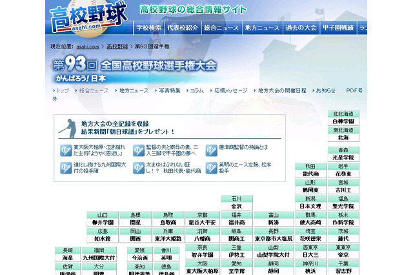Open the 学校検索 nav tab
This screenshot has height=275, width=413.
pyautogui.click(x=149, y=28)
